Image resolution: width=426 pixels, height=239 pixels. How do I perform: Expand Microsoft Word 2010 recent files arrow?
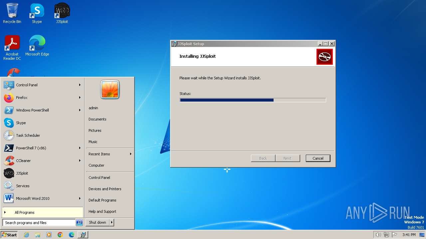(x=80, y=199)
